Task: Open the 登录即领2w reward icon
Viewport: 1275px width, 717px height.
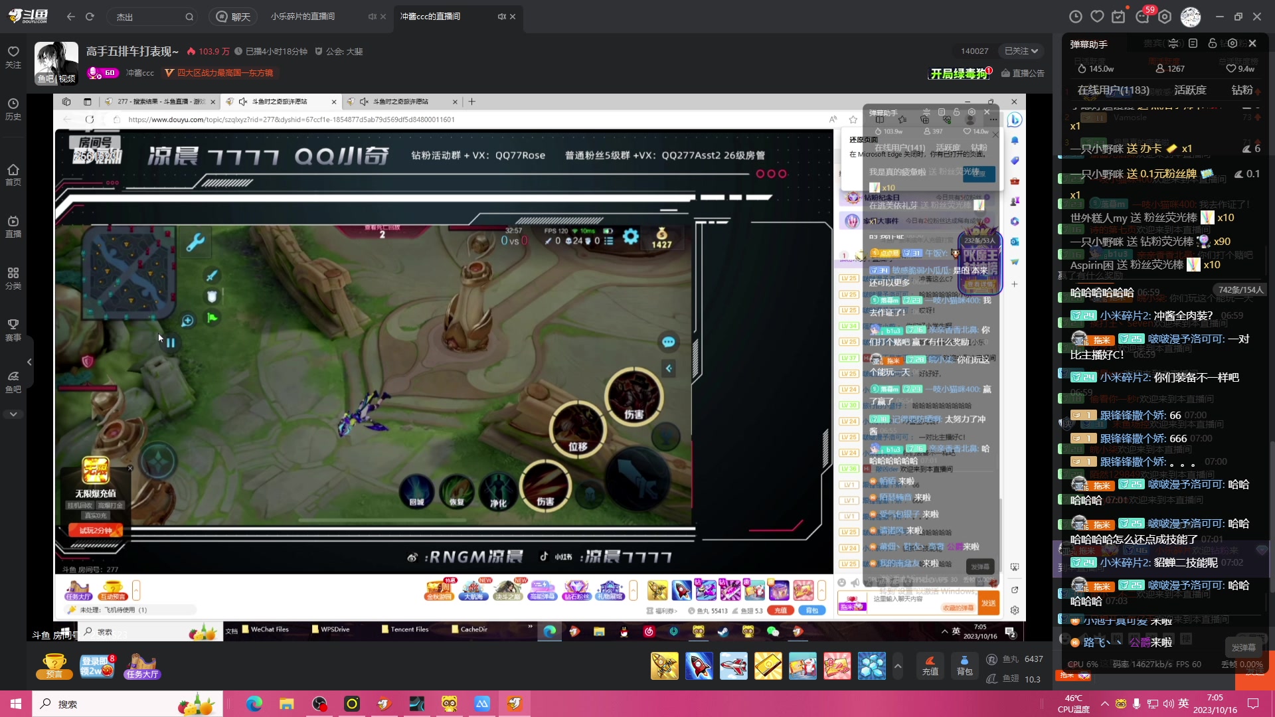Action: 96,666
